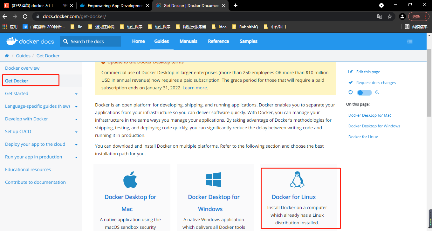The height and width of the screenshot is (231, 432).
Task: Click the translate page icon in address bar
Action: [380, 16]
